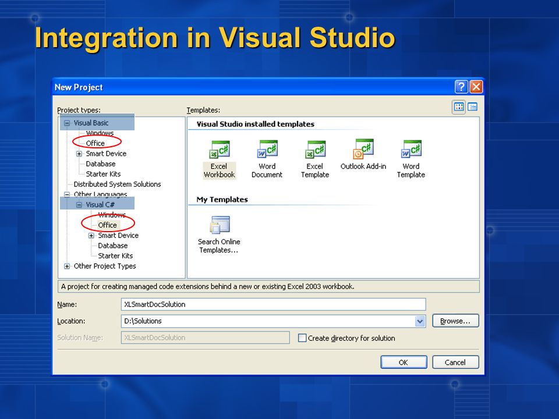Click the New Project help button
The width and height of the screenshot is (559, 419).
[x=461, y=87]
